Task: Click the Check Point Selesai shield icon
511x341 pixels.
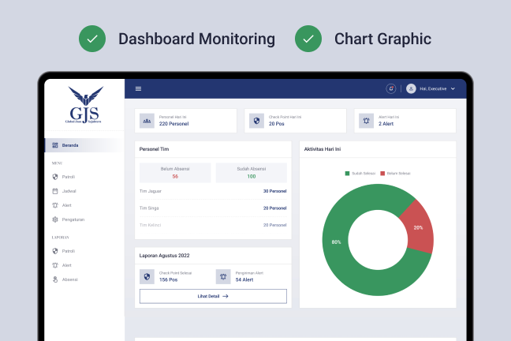Action: 147,277
